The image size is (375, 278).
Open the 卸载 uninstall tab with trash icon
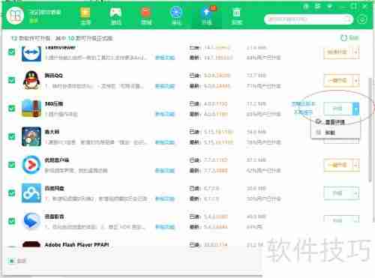[x=237, y=16]
